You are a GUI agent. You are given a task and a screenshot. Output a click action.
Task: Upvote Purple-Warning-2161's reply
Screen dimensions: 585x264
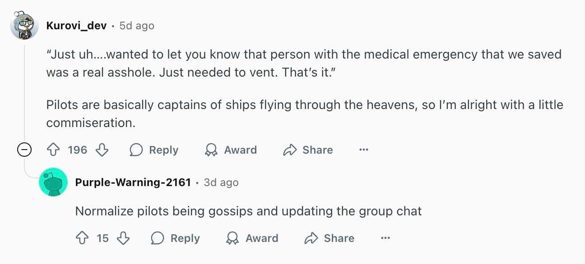click(82, 238)
